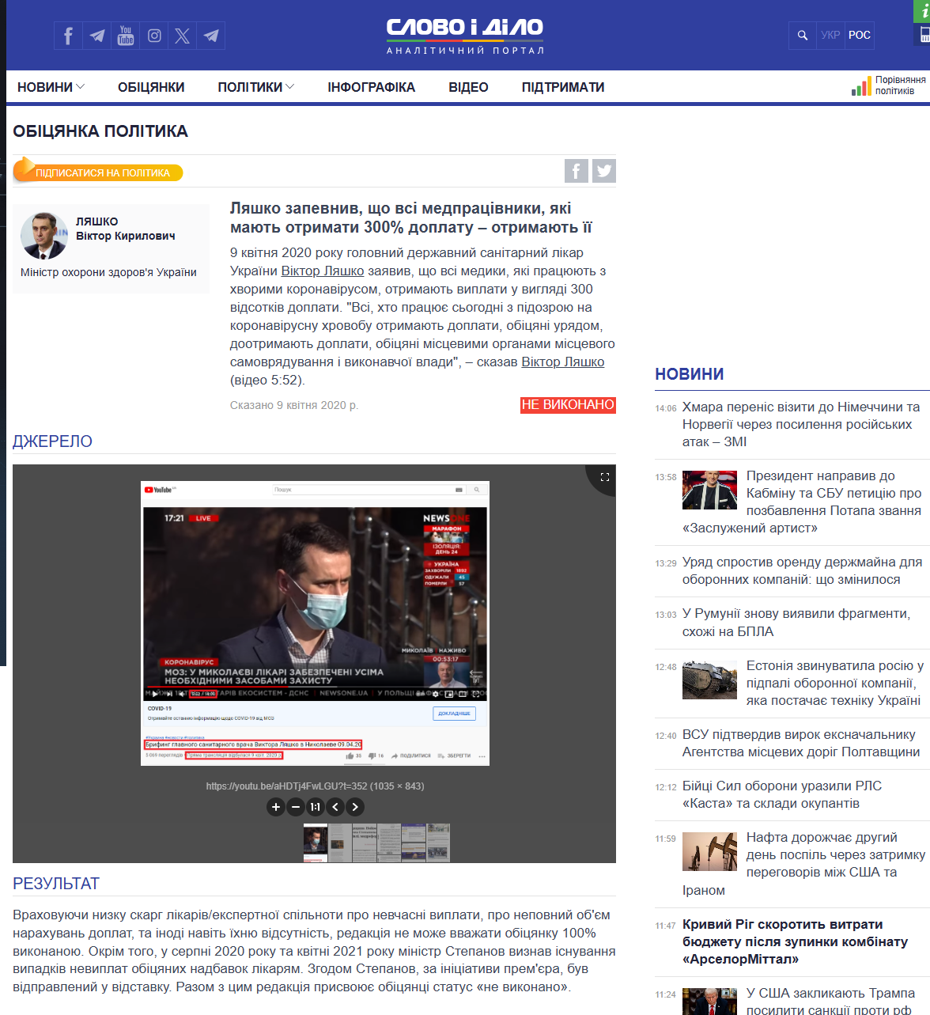
Task: Expand the НОВИНИ dropdown chevron
Action: pyautogui.click(x=80, y=87)
